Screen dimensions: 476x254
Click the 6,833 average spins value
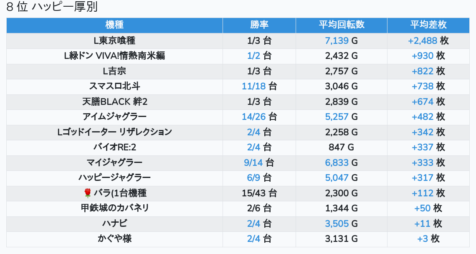pyautogui.click(x=337, y=163)
